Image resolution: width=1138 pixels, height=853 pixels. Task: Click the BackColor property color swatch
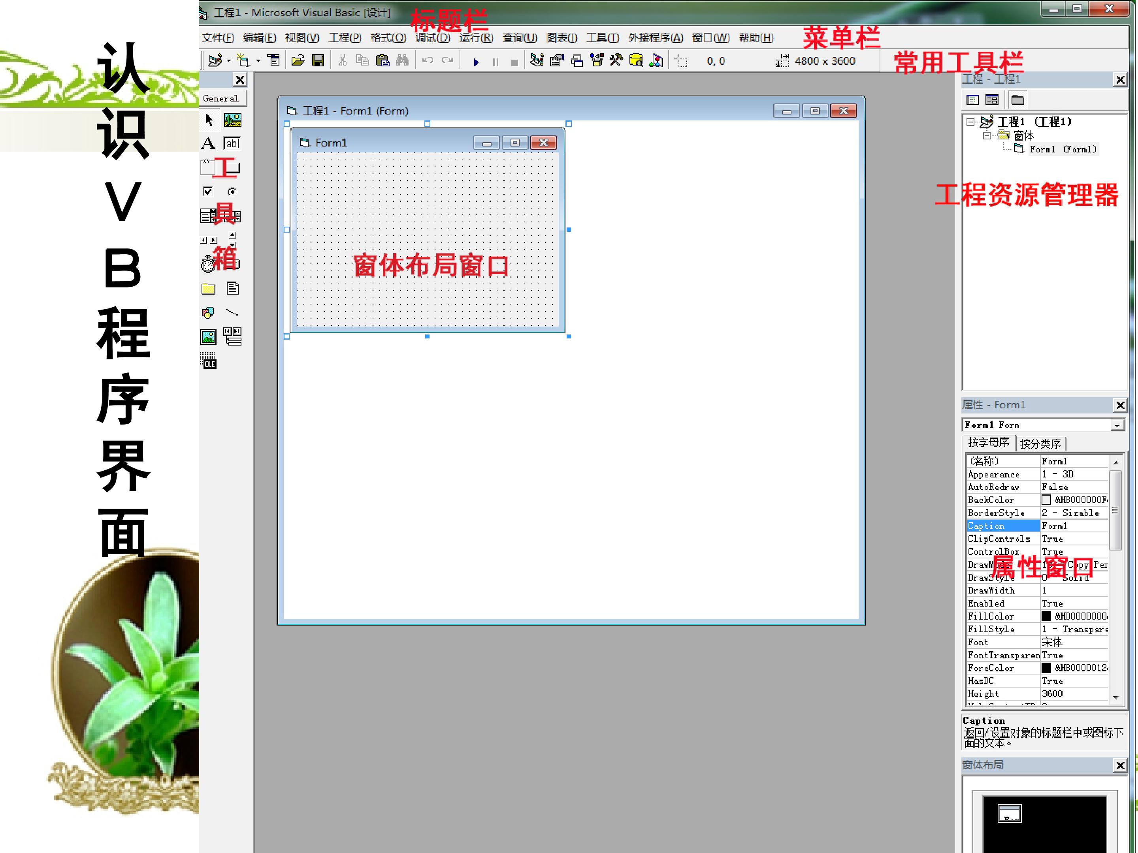click(1046, 500)
